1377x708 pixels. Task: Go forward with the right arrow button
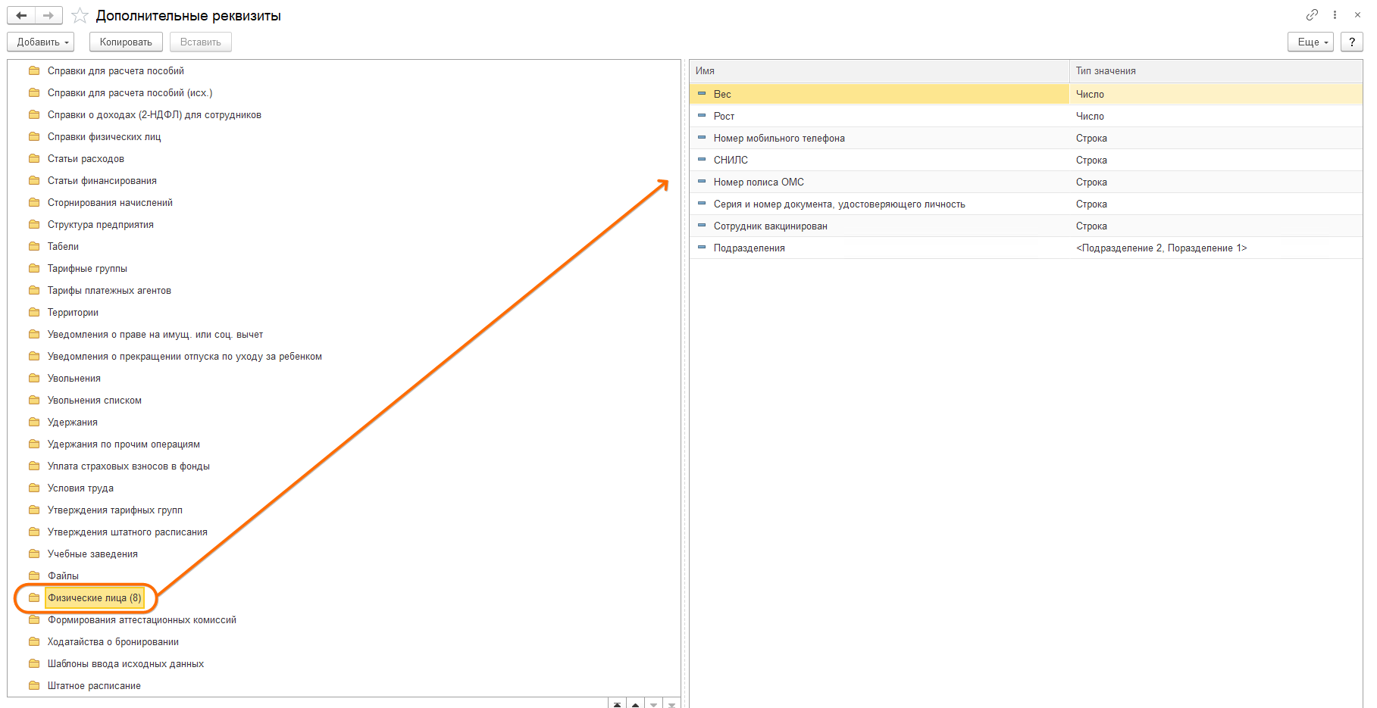click(49, 15)
